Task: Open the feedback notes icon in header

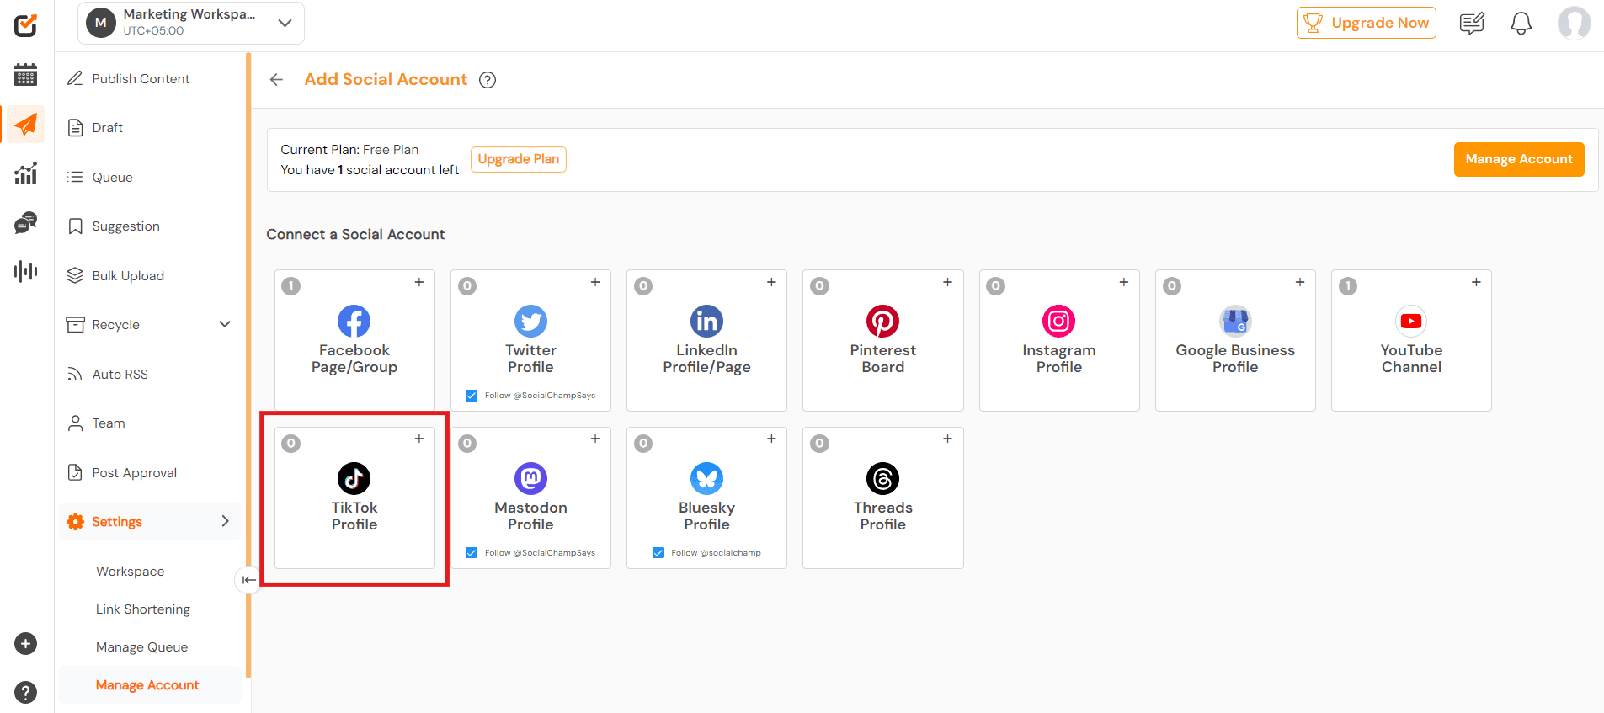Action: pos(1472,24)
